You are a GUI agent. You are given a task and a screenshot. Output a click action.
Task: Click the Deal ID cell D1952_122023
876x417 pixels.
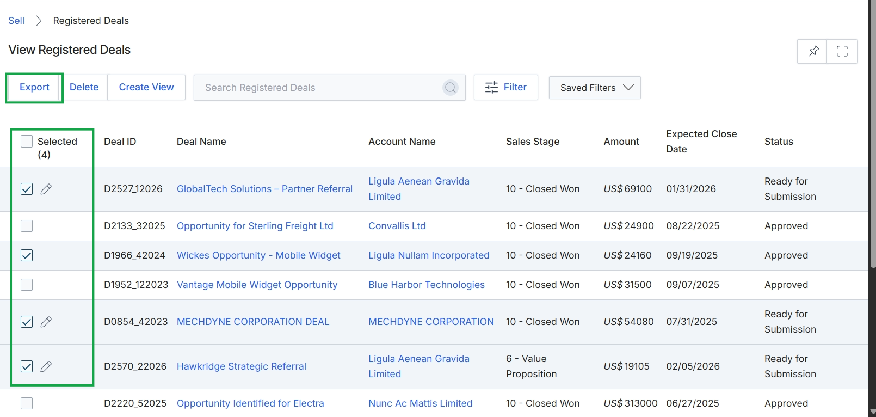click(136, 285)
